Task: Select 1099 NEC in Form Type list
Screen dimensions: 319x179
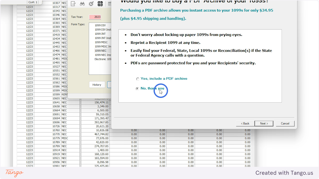Action: (x=100, y=51)
